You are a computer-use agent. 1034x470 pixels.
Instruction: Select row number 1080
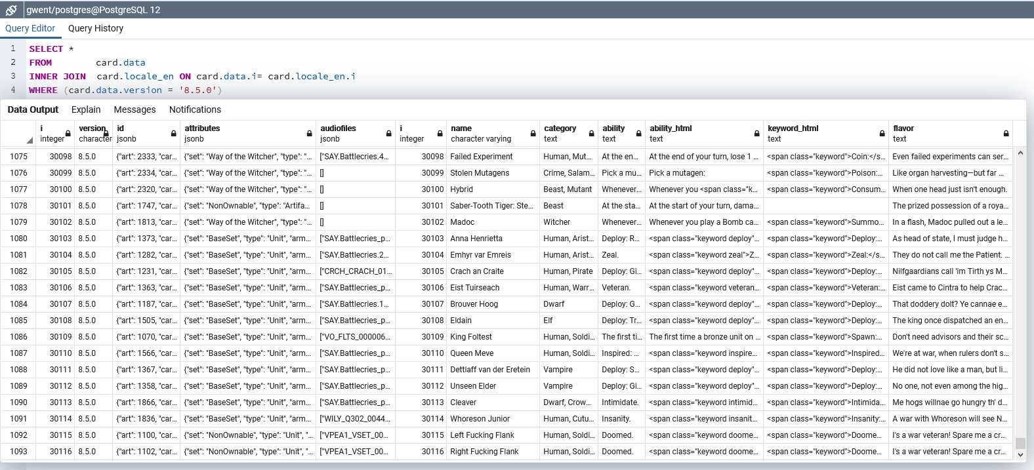(18, 239)
